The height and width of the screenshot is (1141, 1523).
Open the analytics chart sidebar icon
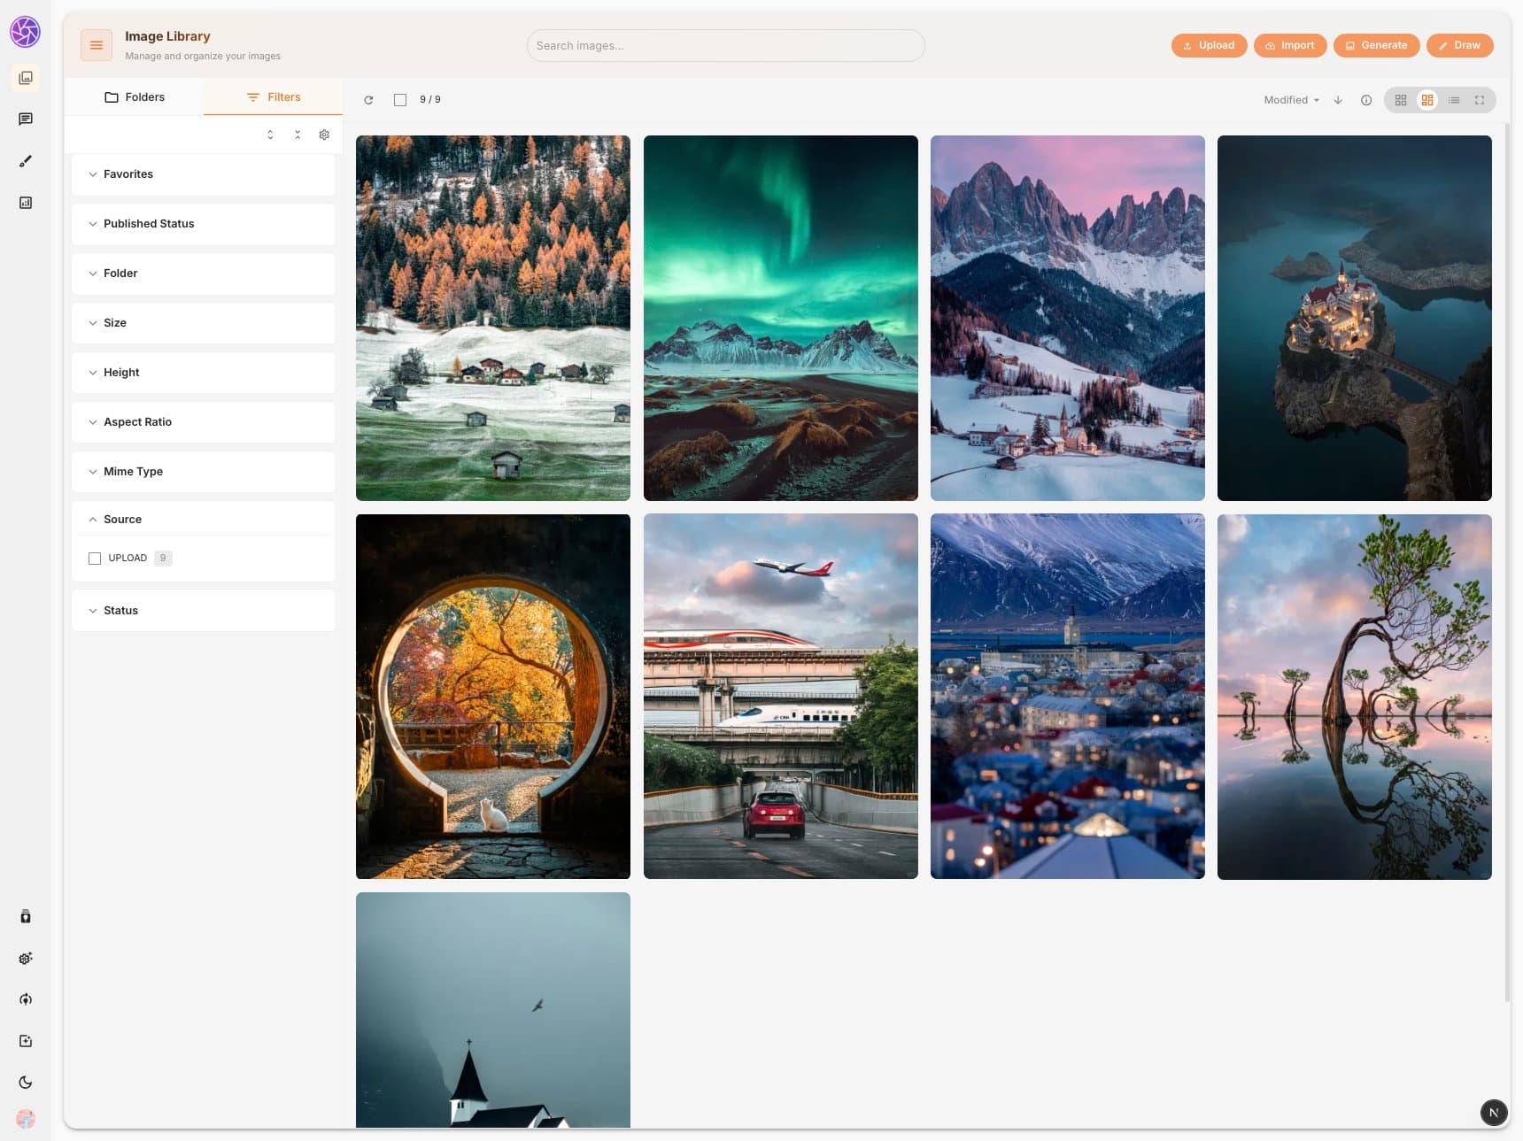(x=26, y=203)
